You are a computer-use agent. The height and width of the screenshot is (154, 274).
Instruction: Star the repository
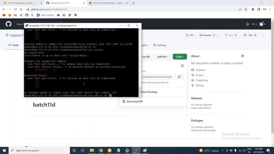(x=250, y=35)
